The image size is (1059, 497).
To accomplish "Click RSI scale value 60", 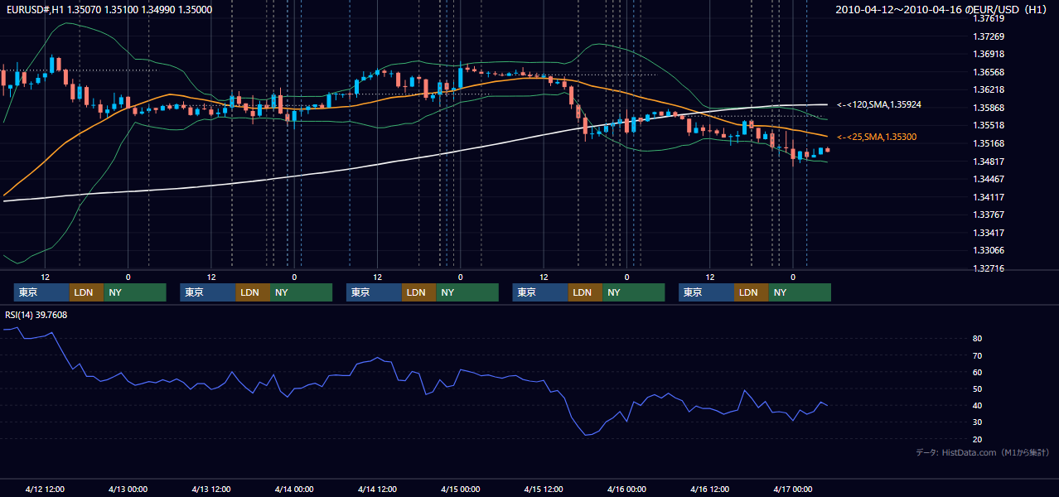I will click(978, 372).
